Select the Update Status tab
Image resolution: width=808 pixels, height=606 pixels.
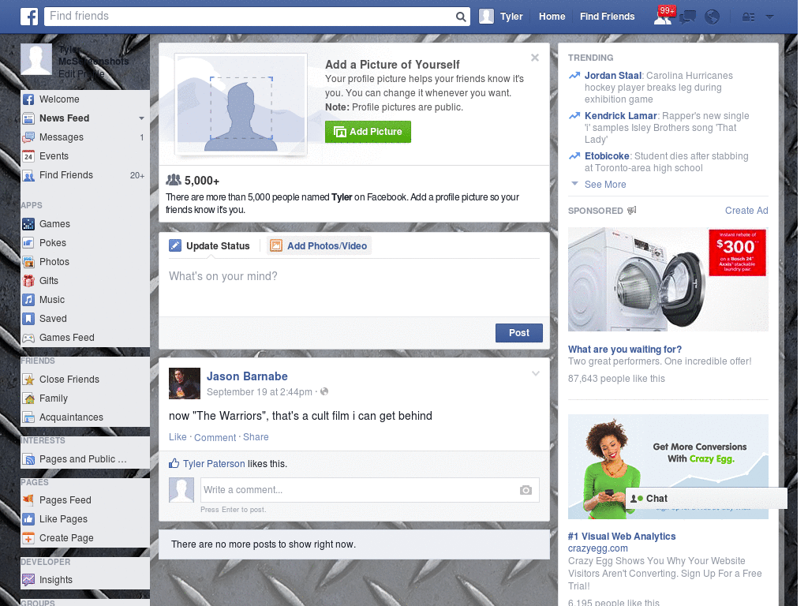point(210,246)
